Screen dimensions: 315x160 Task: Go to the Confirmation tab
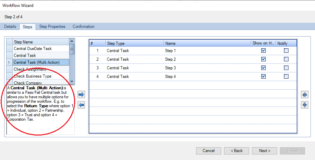(83, 27)
